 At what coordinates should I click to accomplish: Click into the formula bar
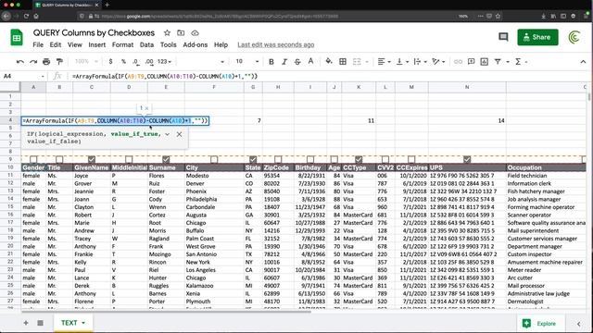click(x=329, y=76)
